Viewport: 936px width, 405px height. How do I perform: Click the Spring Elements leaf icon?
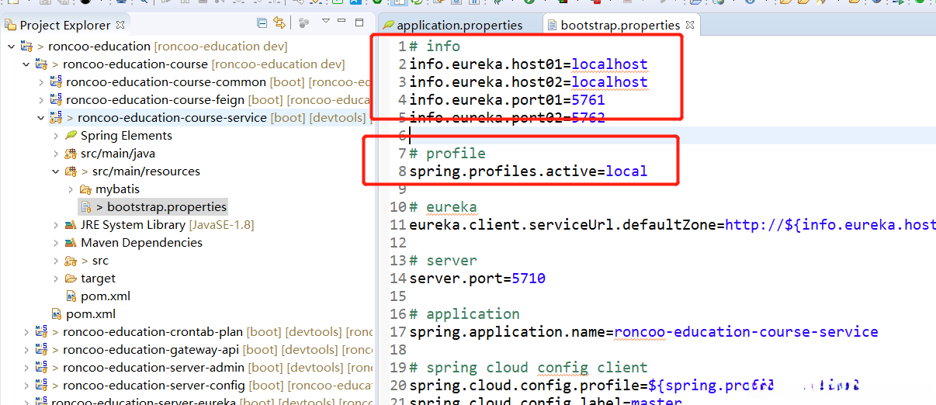(71, 136)
